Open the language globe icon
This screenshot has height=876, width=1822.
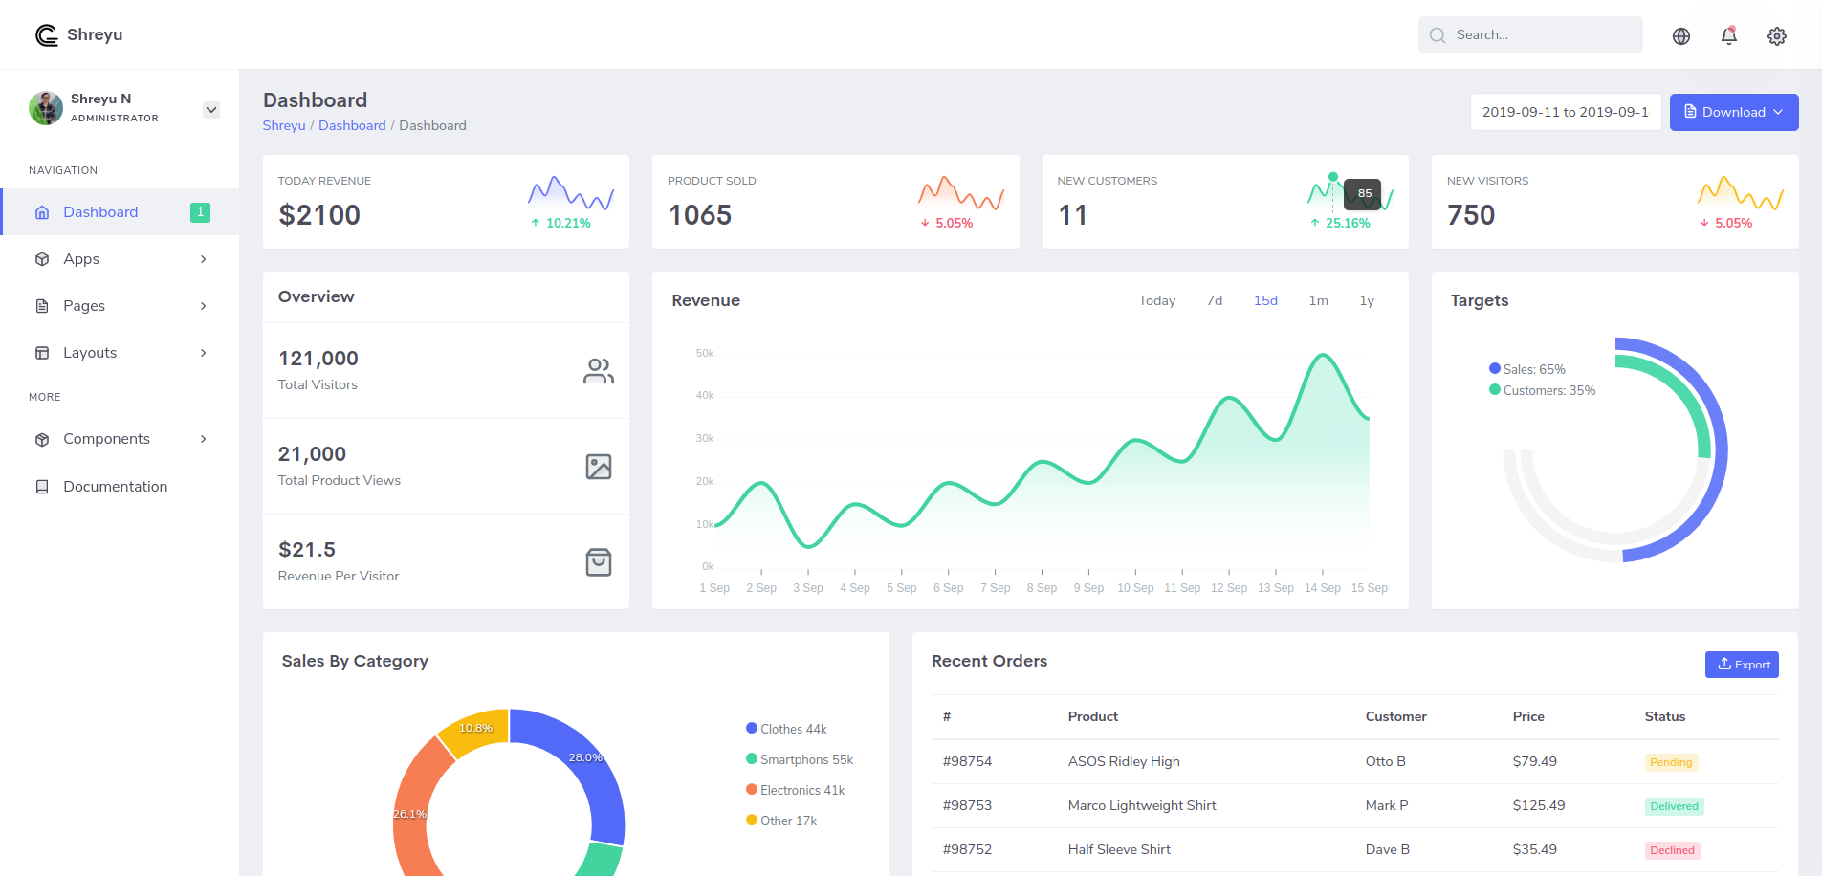coord(1681,35)
